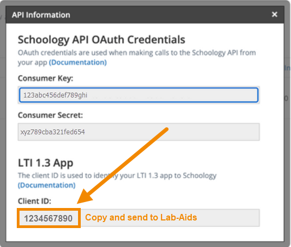Click the LTI 1.3 App heading

(x=46, y=163)
